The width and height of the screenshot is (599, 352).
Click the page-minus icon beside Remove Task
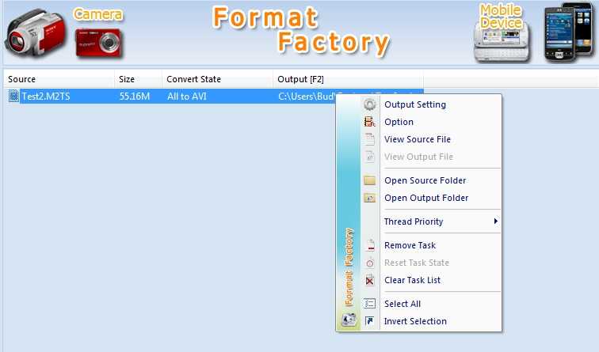coord(369,245)
